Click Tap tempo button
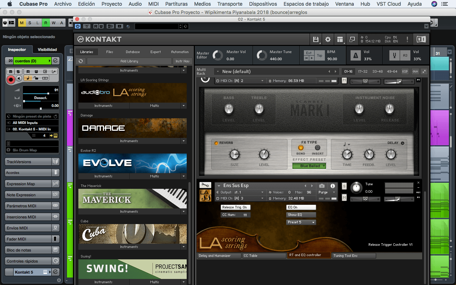The height and width of the screenshot is (285, 456). (320, 55)
